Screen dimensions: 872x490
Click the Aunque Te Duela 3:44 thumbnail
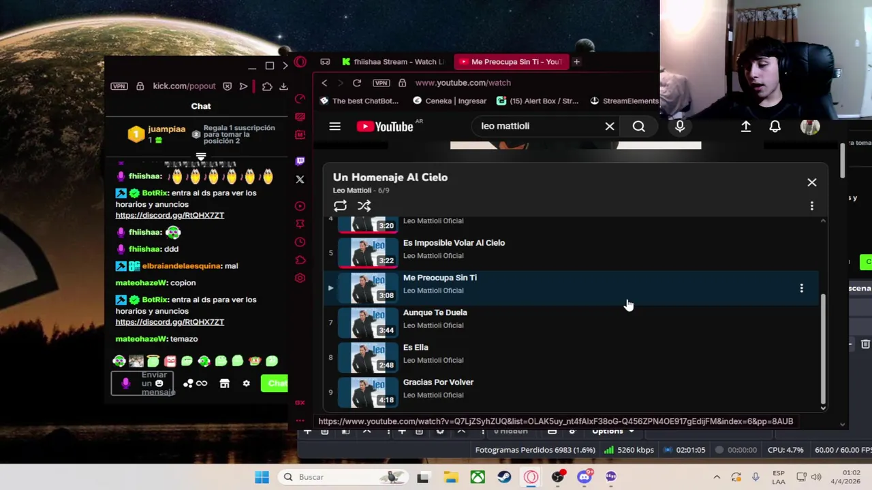pos(368,323)
